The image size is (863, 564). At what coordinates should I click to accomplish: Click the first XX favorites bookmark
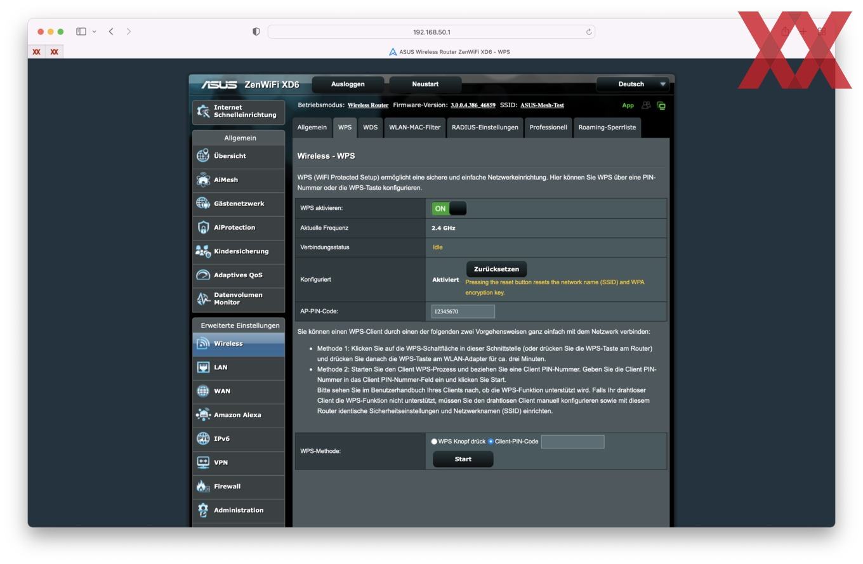tap(37, 52)
